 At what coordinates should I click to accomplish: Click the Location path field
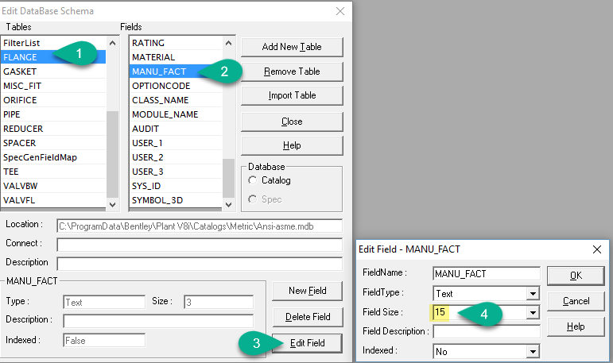coord(200,226)
